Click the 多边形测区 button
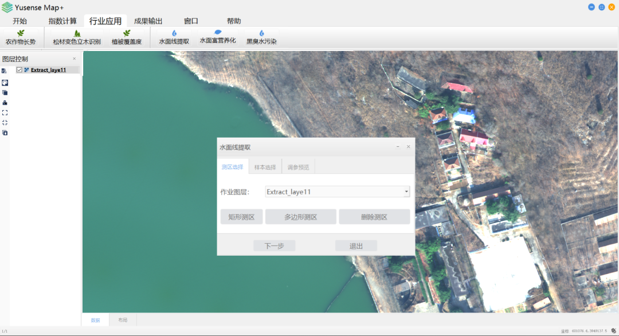 (x=300, y=217)
